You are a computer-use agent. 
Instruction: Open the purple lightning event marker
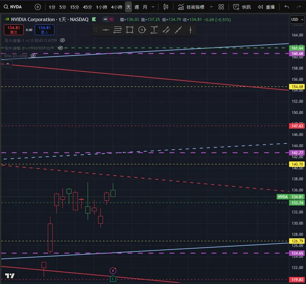click(113, 271)
